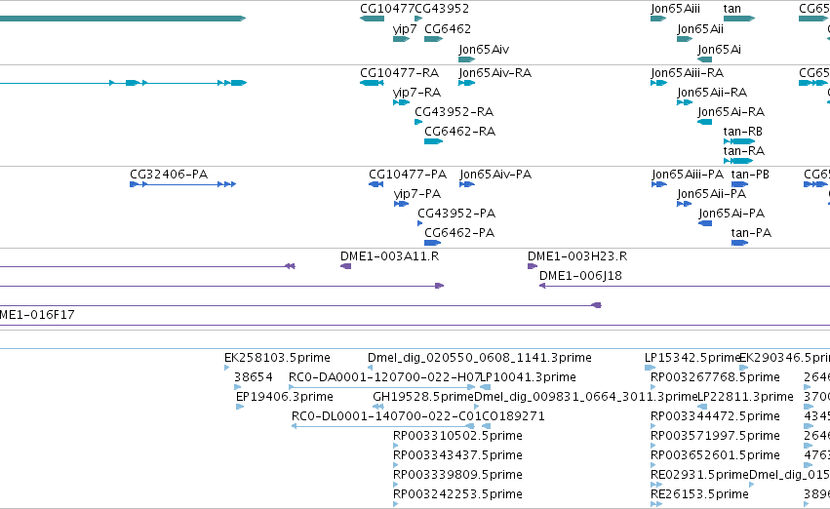Select the CG10477 gene label

point(387,9)
